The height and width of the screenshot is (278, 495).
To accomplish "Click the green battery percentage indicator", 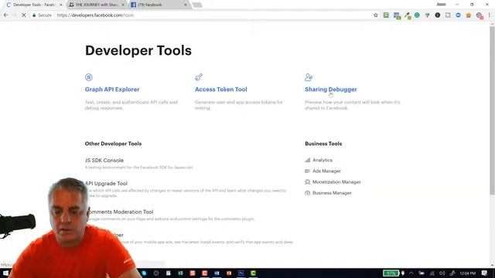I will pos(391,273).
